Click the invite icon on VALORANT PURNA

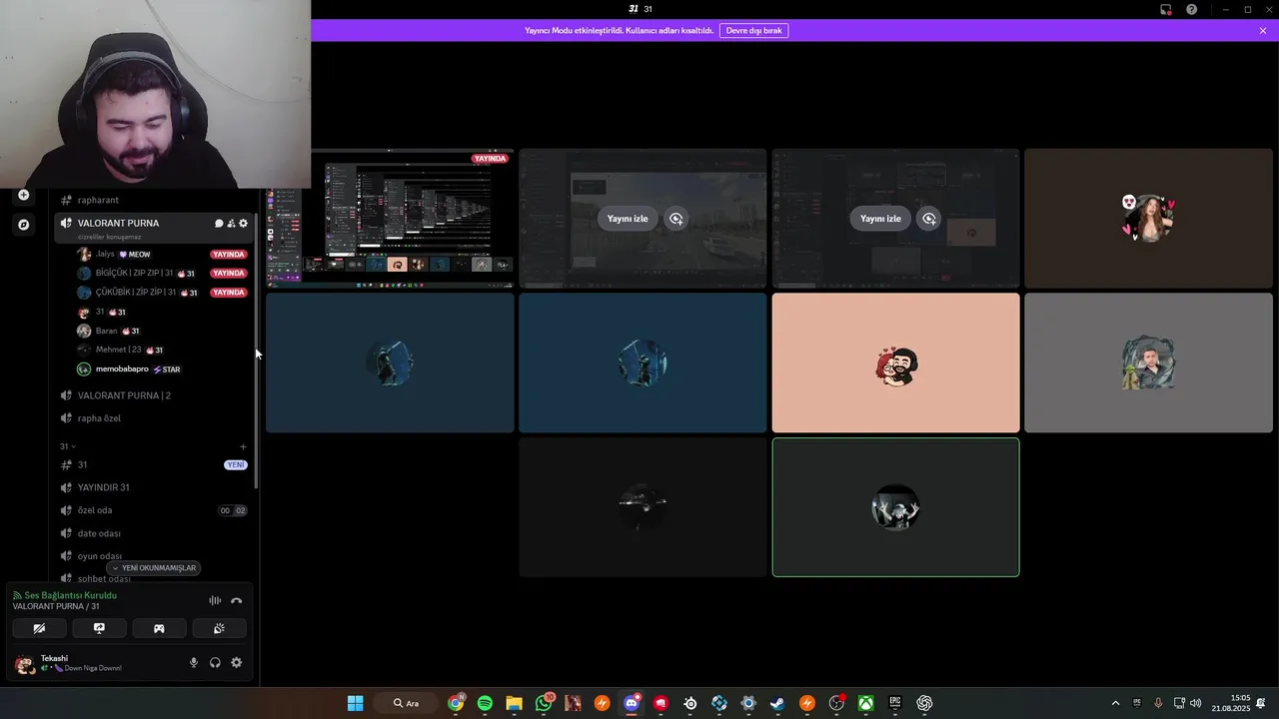[231, 223]
